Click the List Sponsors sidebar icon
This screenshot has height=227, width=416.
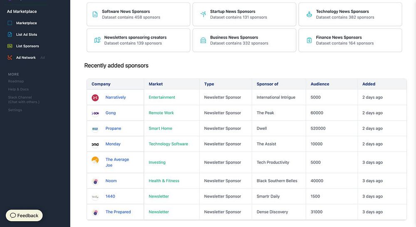pyautogui.click(x=10, y=46)
